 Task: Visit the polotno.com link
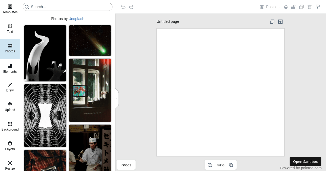coord(311,168)
